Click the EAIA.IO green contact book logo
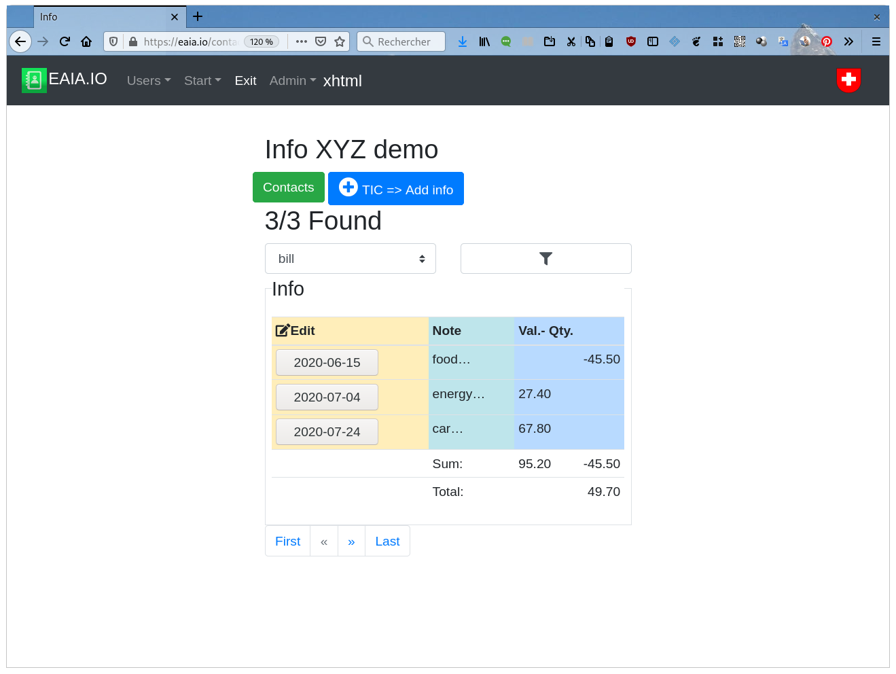The image size is (896, 674). 34,80
